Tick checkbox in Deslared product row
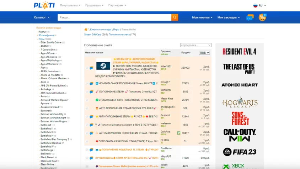This screenshot has width=300, height=169. pyautogui.click(x=87, y=116)
